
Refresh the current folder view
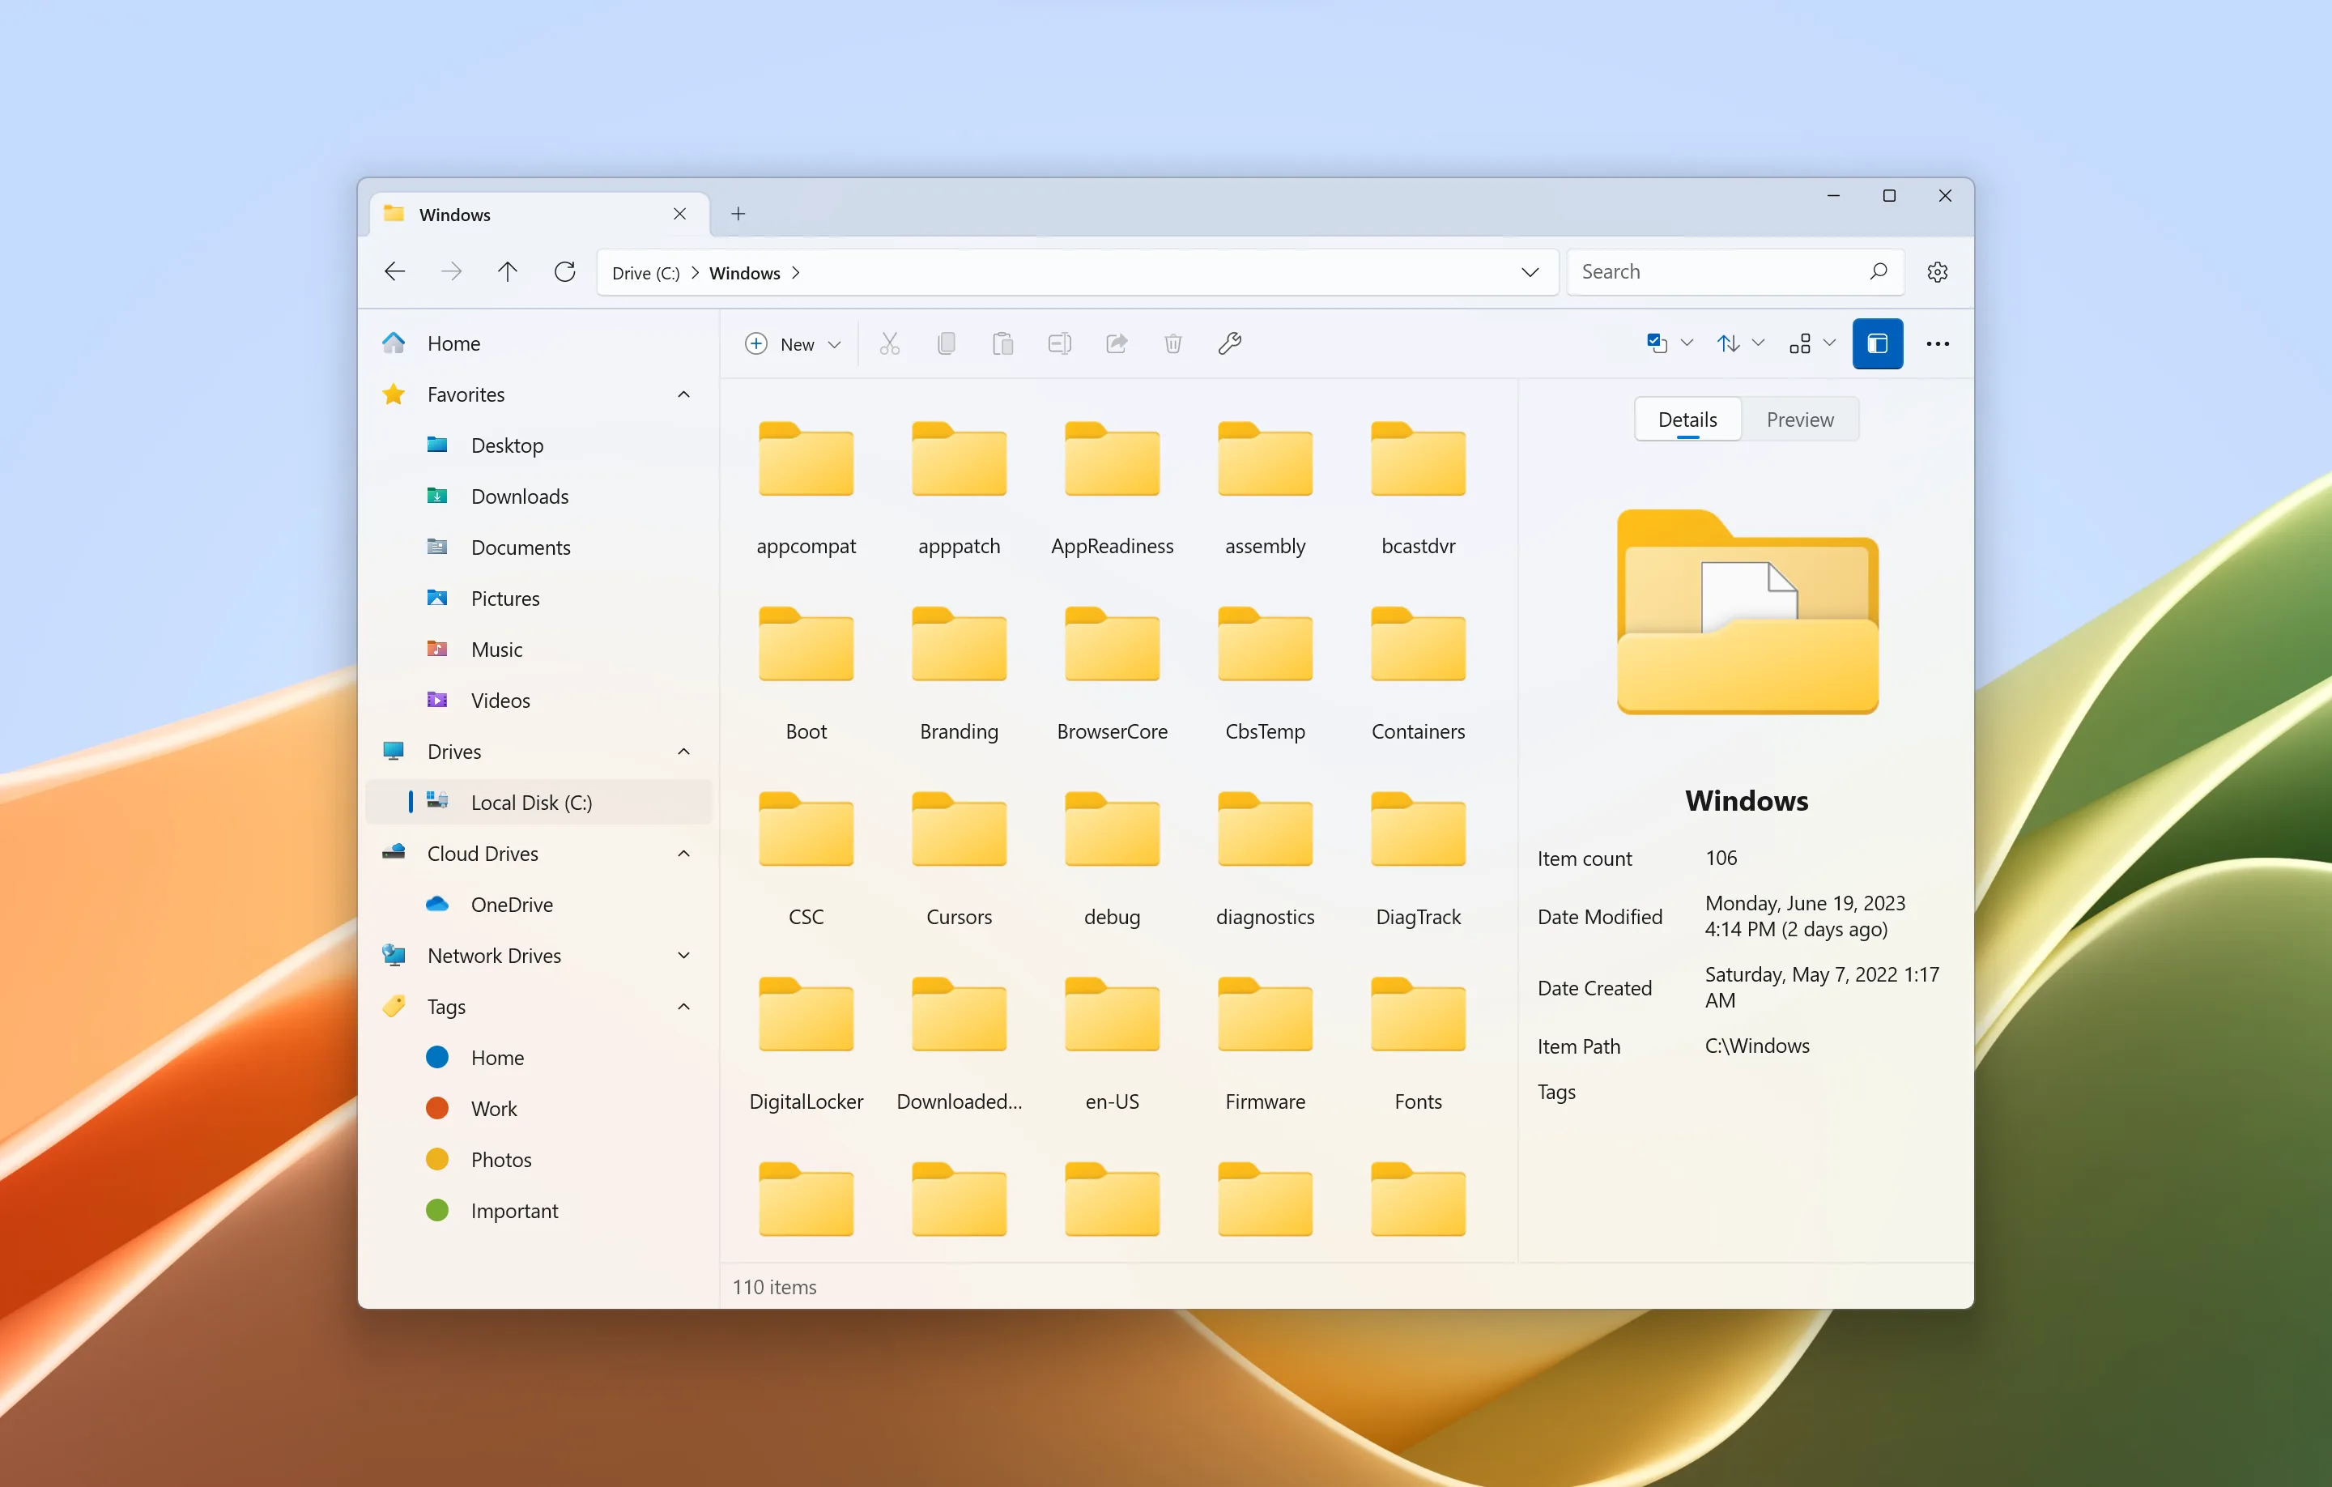[x=564, y=272]
